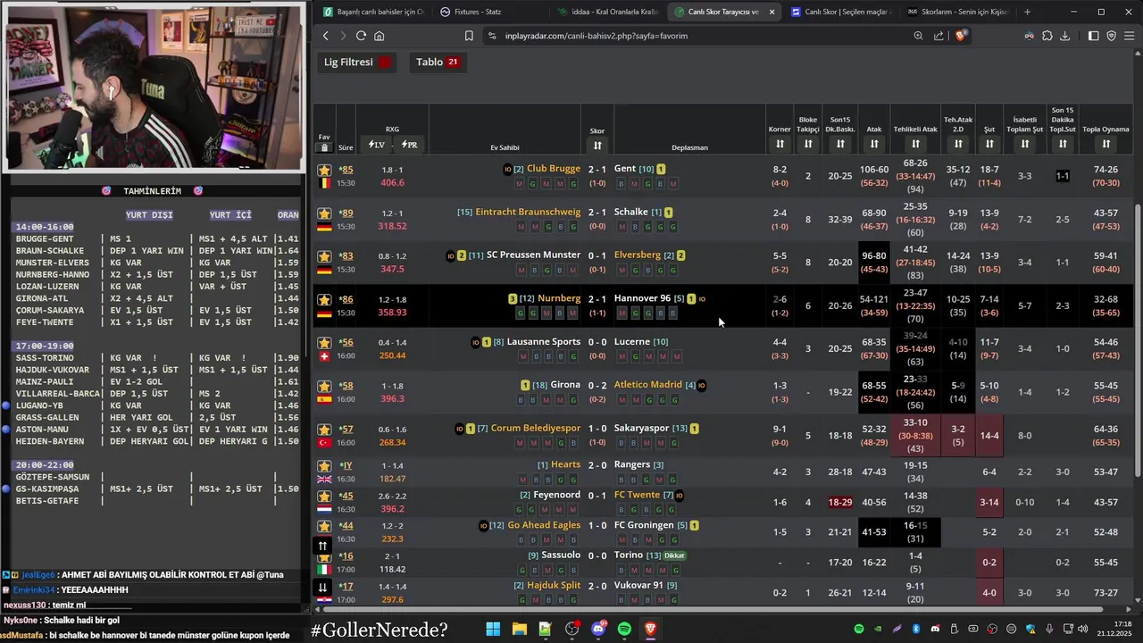Toggle favorite star for Feyenoord match
Screen dimensions: 1143x643
point(324,497)
